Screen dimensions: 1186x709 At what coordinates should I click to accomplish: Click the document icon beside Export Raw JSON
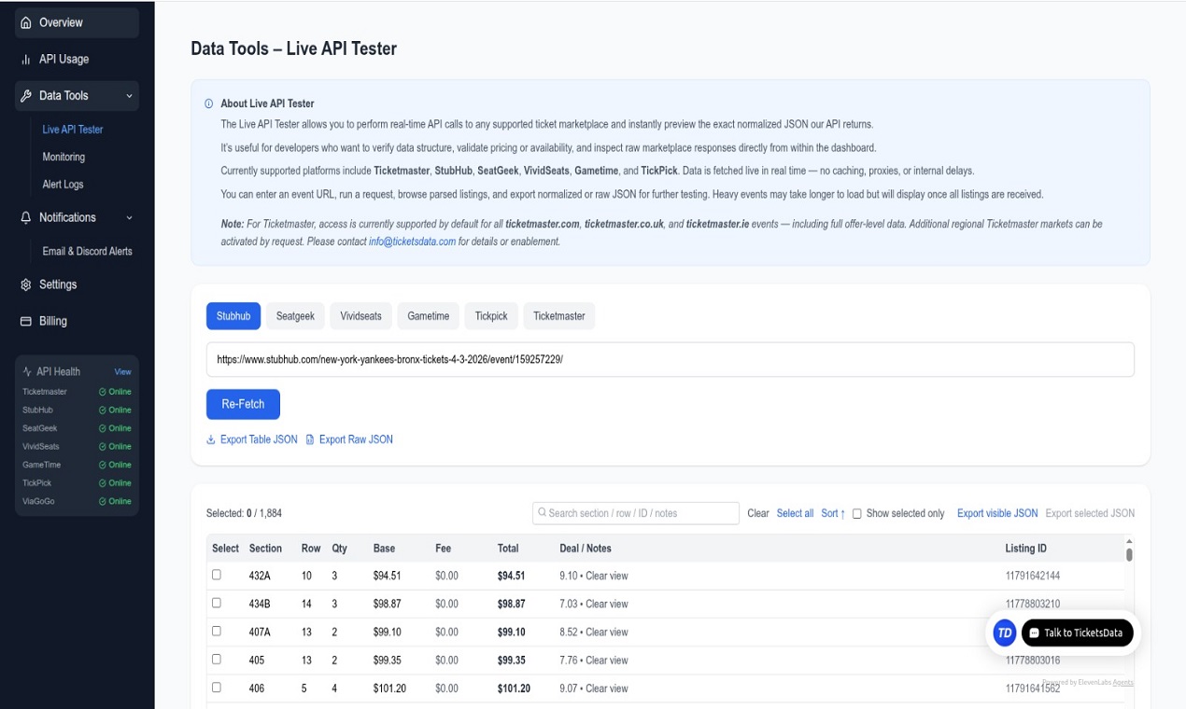310,439
